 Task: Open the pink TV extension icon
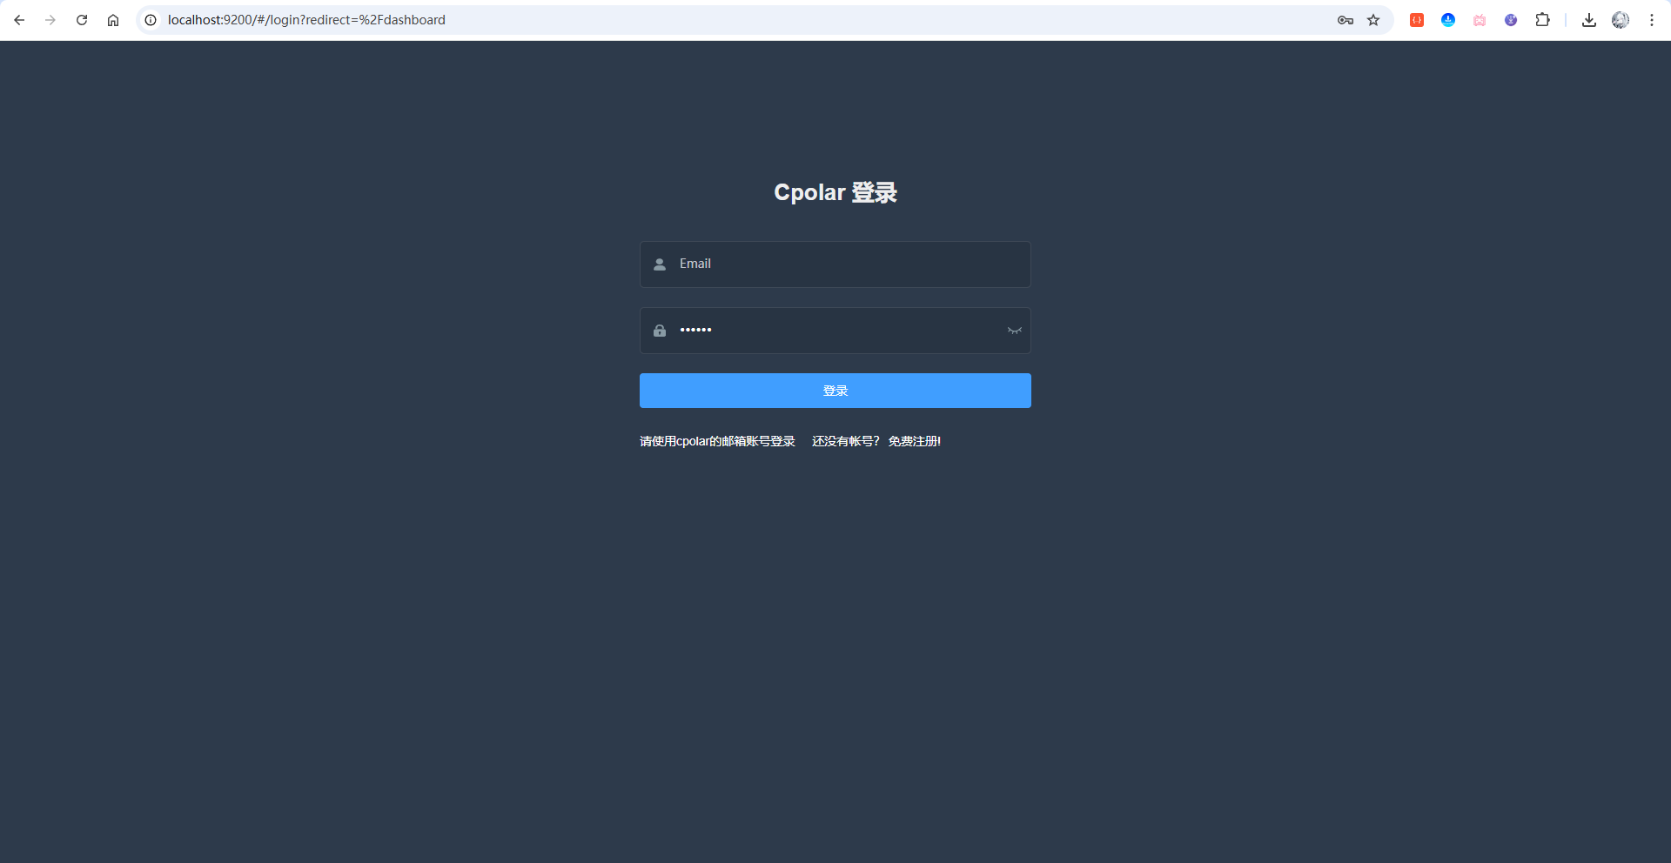point(1480,20)
